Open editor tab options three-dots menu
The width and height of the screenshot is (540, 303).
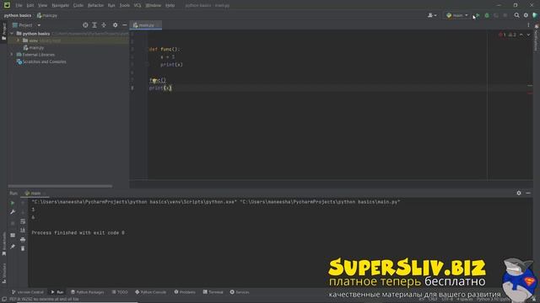point(528,25)
